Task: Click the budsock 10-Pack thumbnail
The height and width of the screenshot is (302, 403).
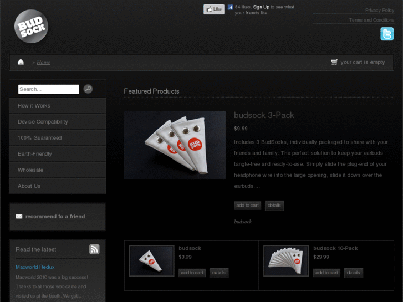Action: tap(286, 260)
